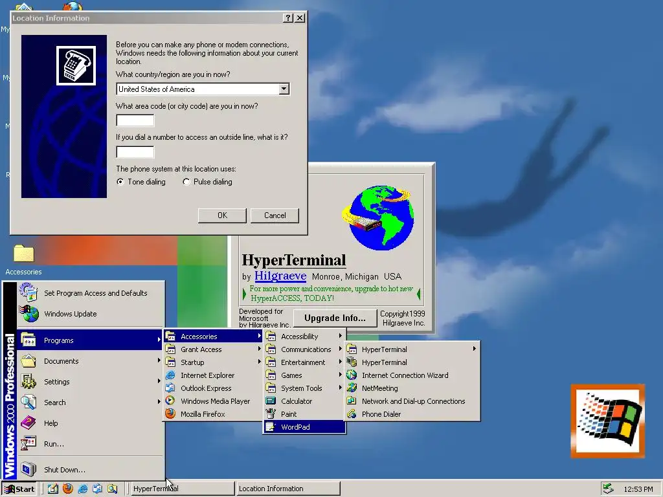The width and height of the screenshot is (663, 497).
Task: Click the Run icon in Start menu
Action: (x=28, y=443)
